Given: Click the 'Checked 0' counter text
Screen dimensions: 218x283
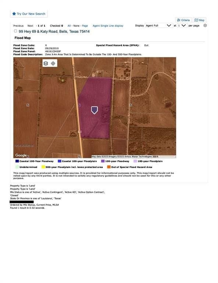Looking at the screenshot, I should point(56,26).
